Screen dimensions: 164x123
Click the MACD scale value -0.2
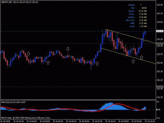(158, 118)
